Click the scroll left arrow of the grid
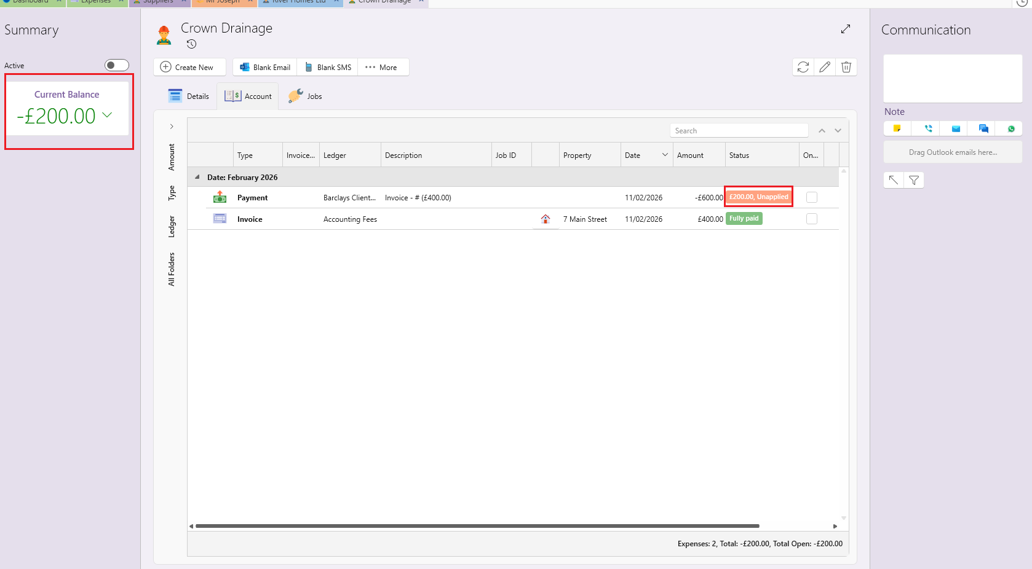This screenshot has height=569, width=1032. (x=191, y=526)
